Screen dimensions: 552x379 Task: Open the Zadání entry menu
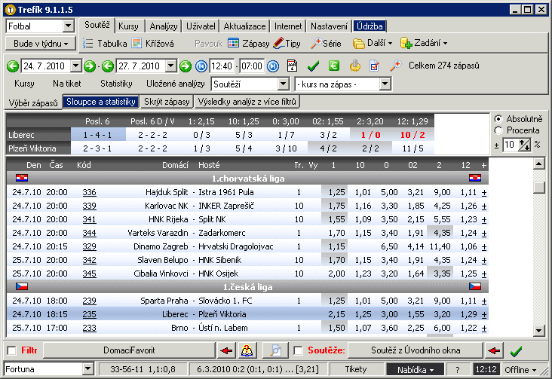point(424,43)
